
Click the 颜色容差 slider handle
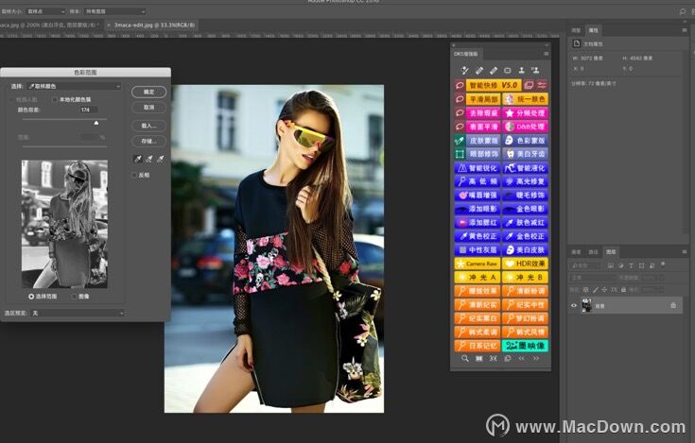[x=96, y=123]
